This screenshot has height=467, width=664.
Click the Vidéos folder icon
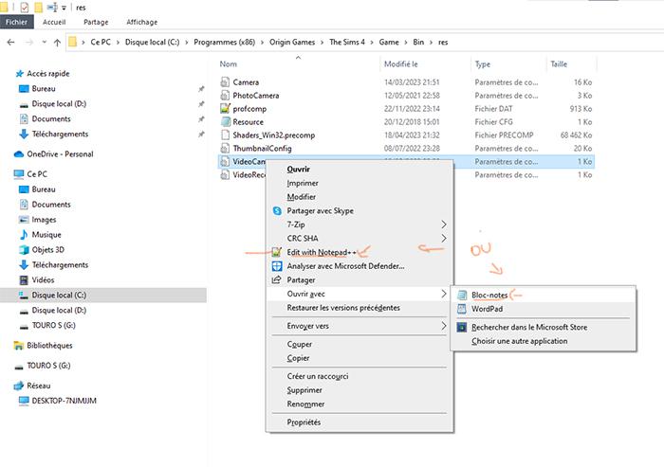tap(24, 280)
